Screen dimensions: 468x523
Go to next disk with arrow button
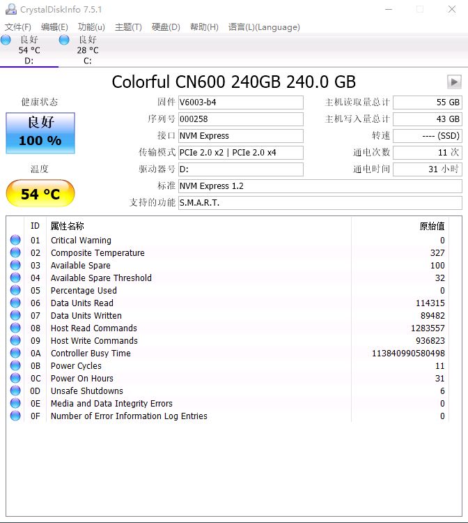pos(454,82)
